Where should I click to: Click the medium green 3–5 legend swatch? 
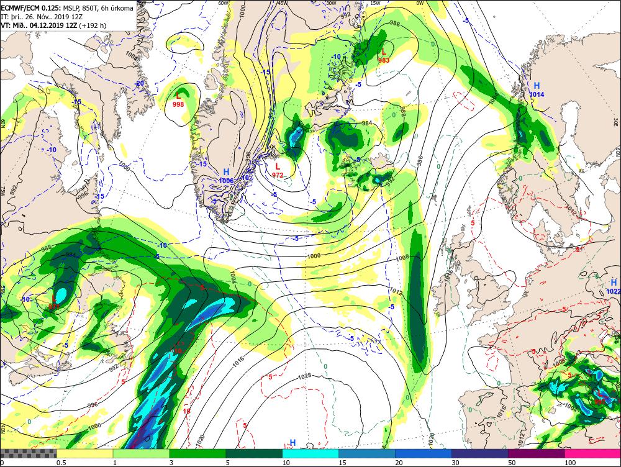click(197, 453)
